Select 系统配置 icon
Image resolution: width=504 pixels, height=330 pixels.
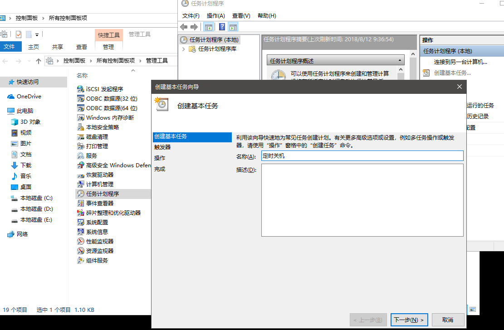point(81,222)
